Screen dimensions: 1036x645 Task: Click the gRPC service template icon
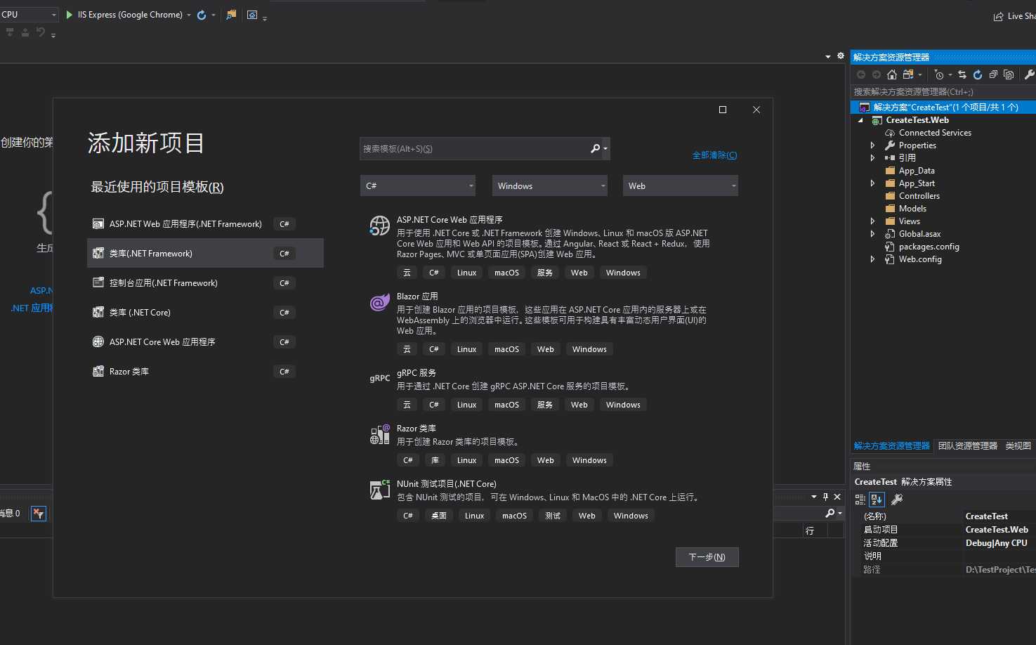tap(380, 378)
